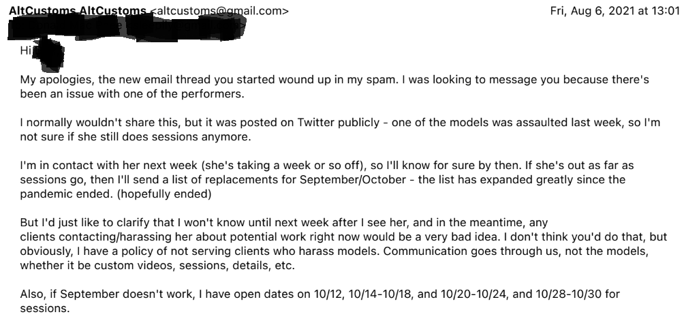684x321 pixels.
Task: Click the word Twitter in the email
Action: (x=315, y=123)
